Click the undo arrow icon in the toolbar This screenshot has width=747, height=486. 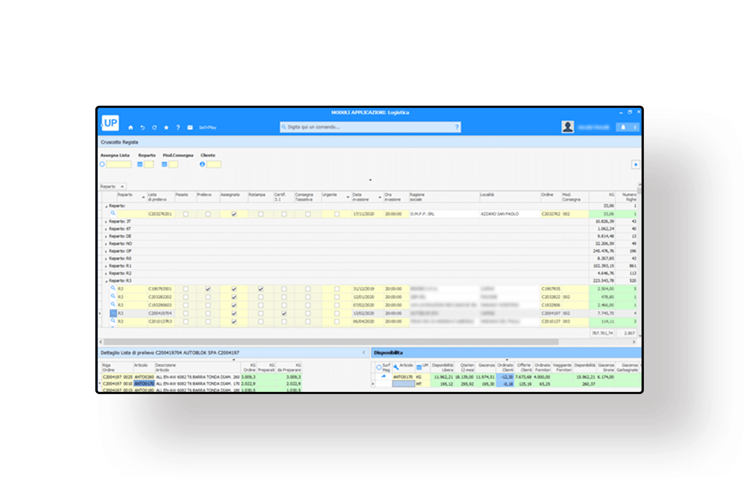[142, 128]
